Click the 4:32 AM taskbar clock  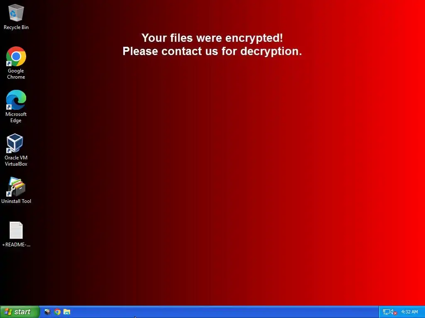point(409,312)
